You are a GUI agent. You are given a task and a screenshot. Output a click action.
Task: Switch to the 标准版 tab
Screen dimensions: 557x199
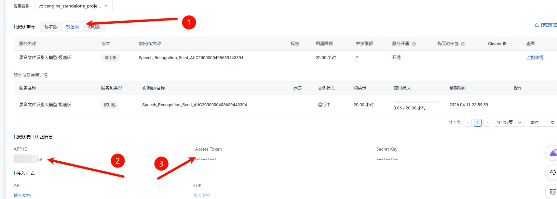coord(51,27)
